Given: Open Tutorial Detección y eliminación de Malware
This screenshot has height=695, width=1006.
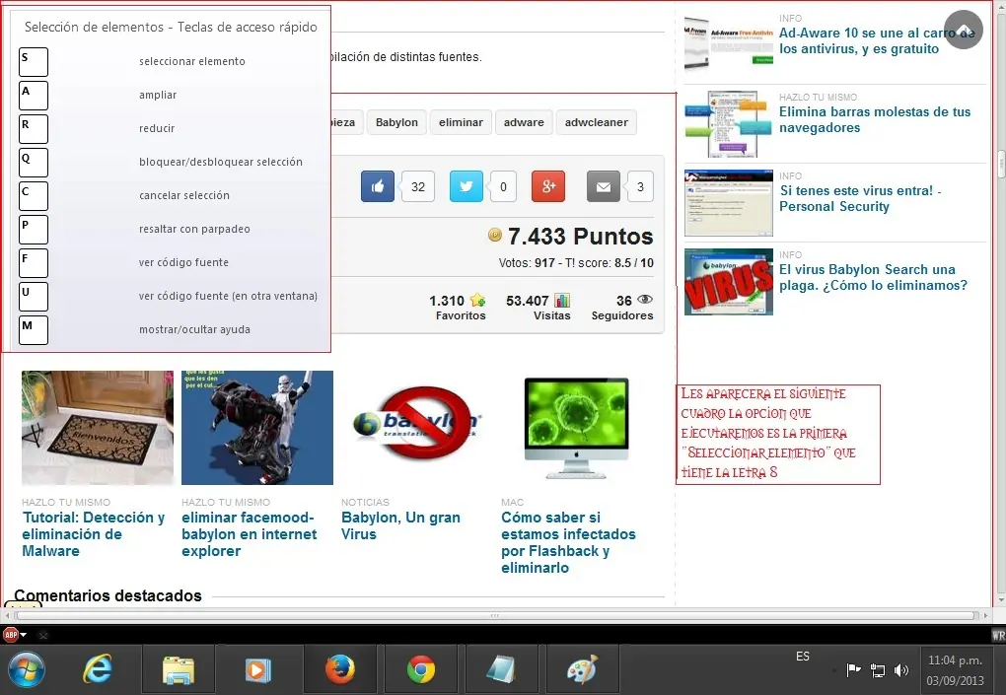Looking at the screenshot, I should click(x=93, y=534).
